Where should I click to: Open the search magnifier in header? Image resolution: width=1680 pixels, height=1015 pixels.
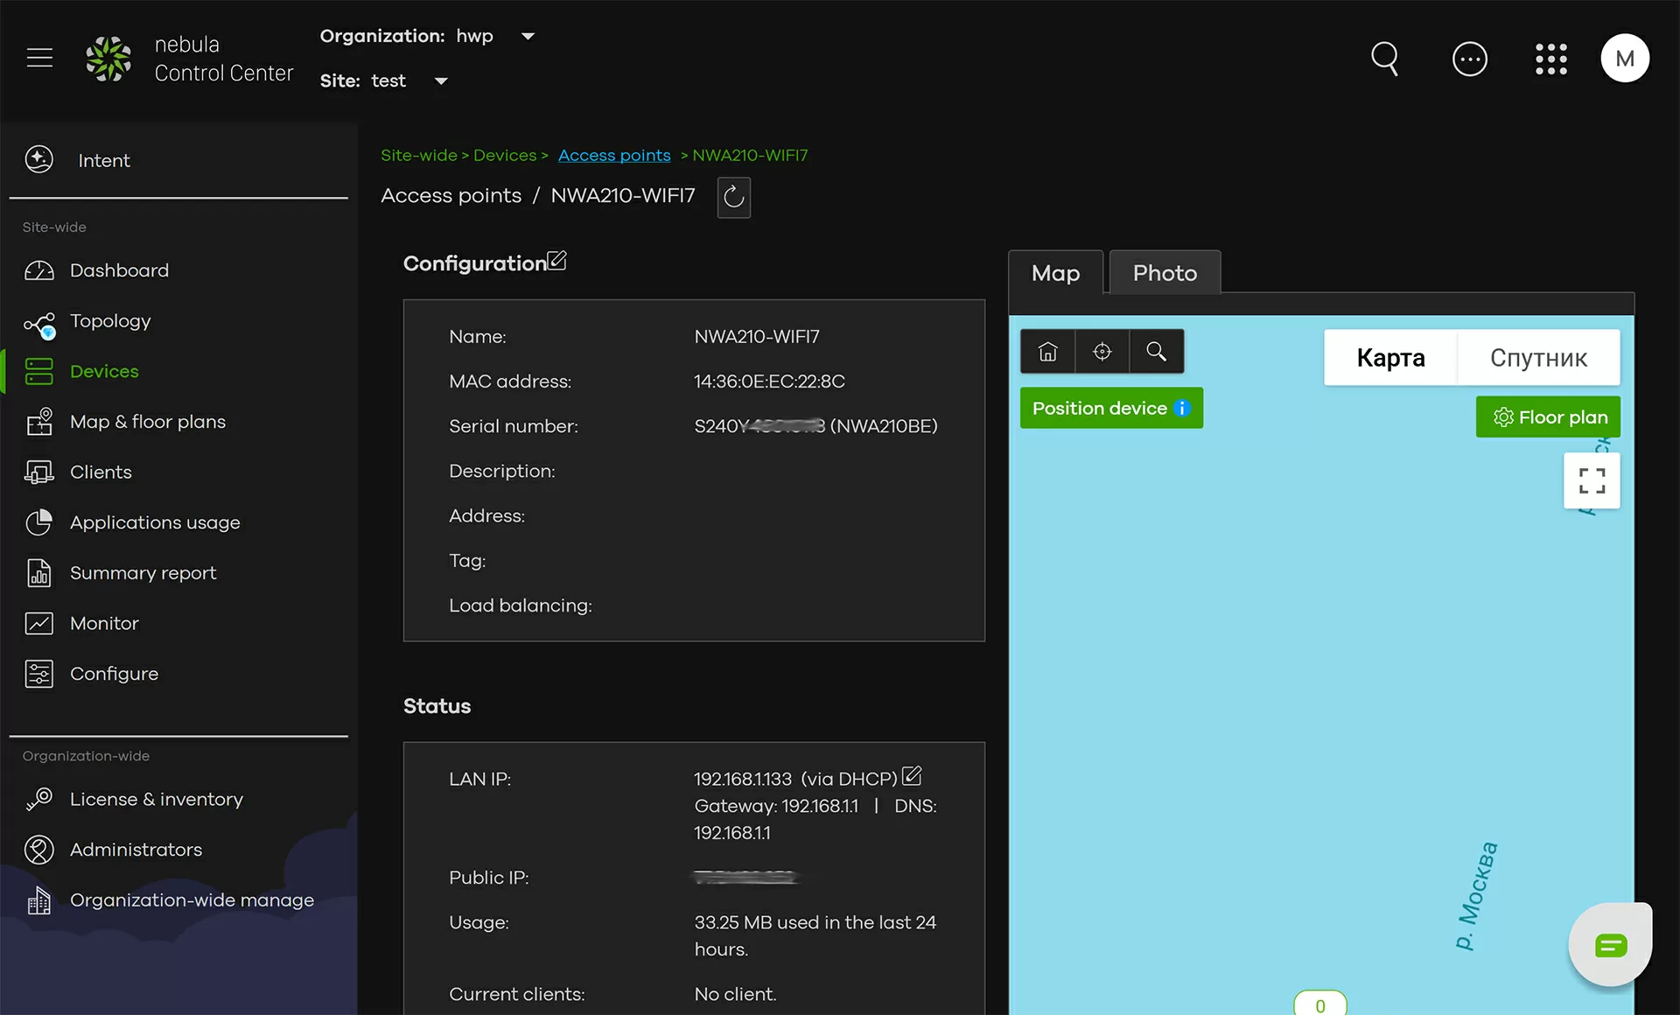pos(1384,59)
